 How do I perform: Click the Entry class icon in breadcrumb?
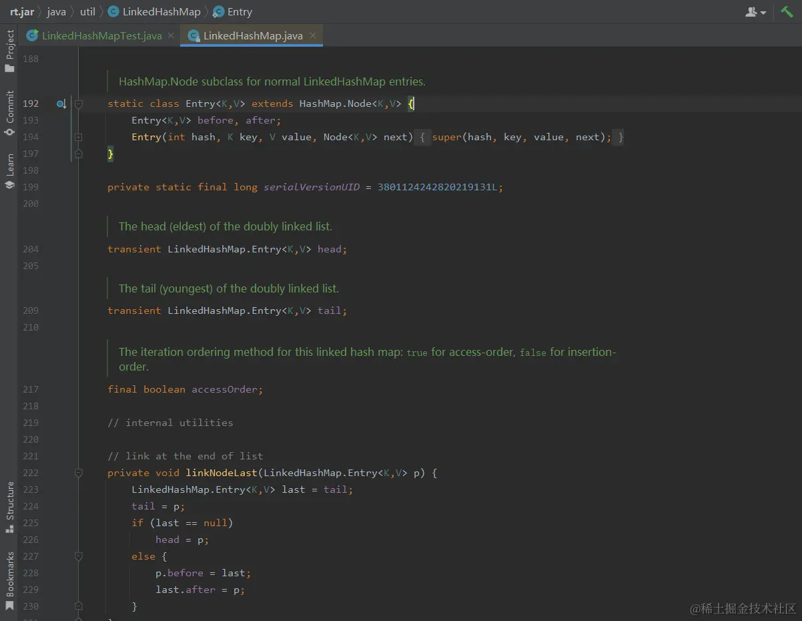click(218, 12)
